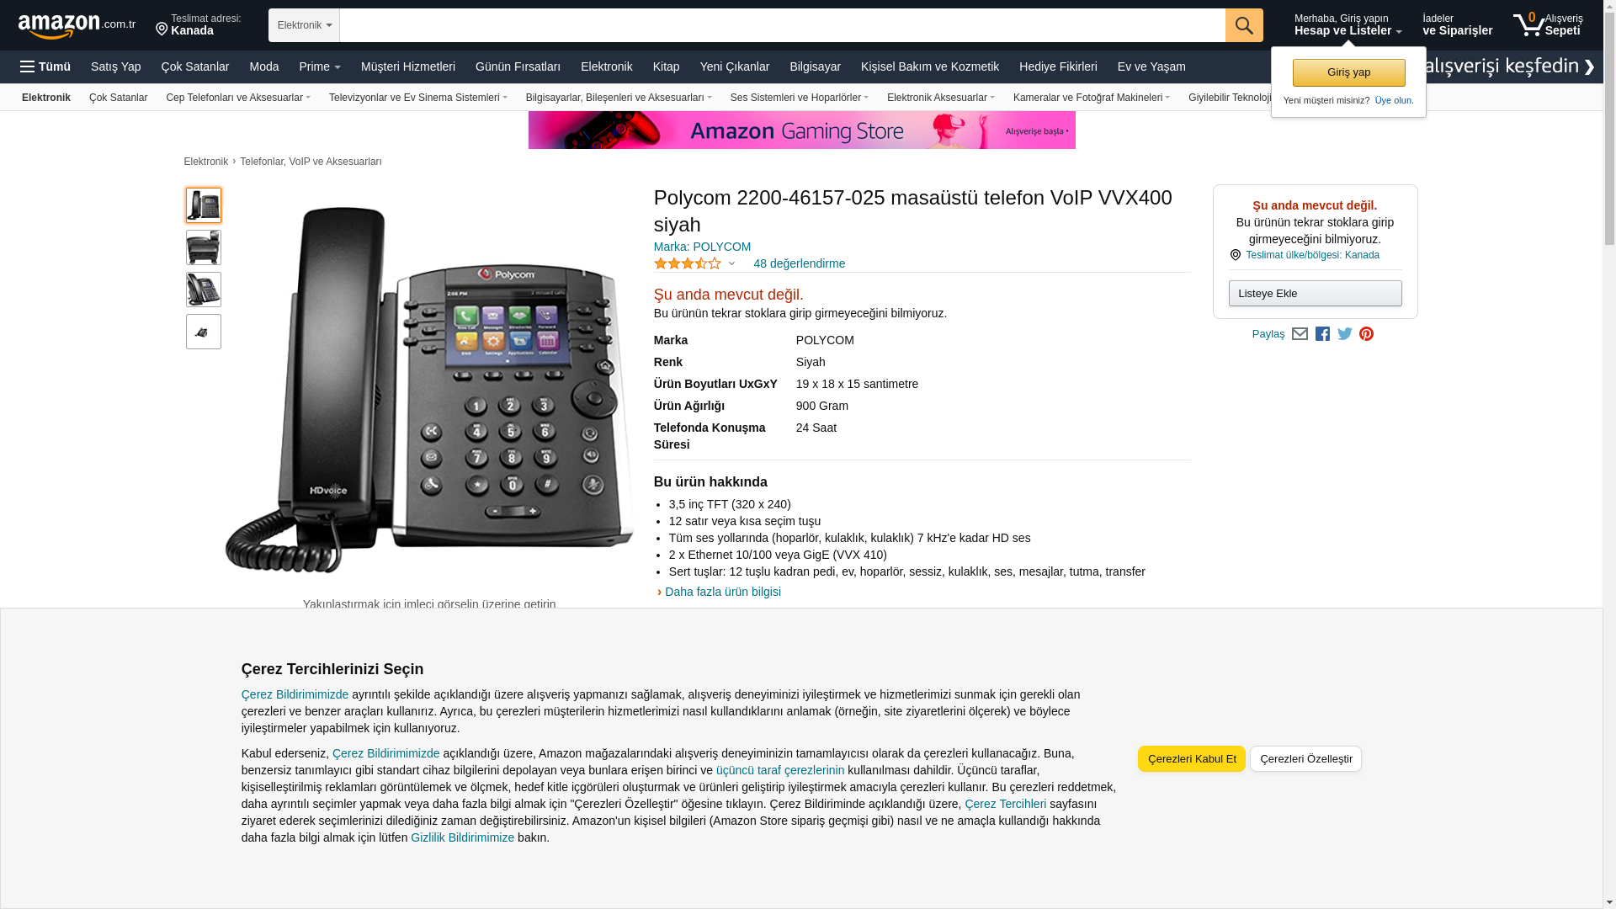Share product on Twitter icon
The width and height of the screenshot is (1616, 909).
[x=1345, y=334]
